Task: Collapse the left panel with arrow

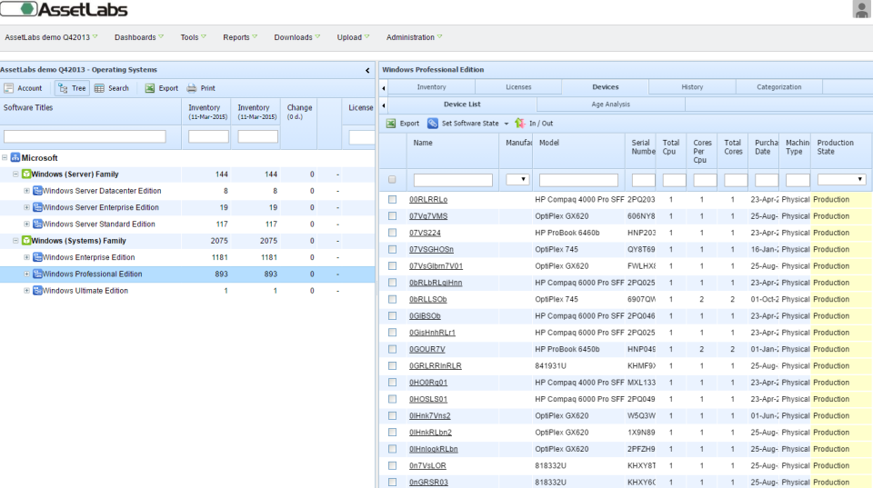Action: [x=367, y=70]
